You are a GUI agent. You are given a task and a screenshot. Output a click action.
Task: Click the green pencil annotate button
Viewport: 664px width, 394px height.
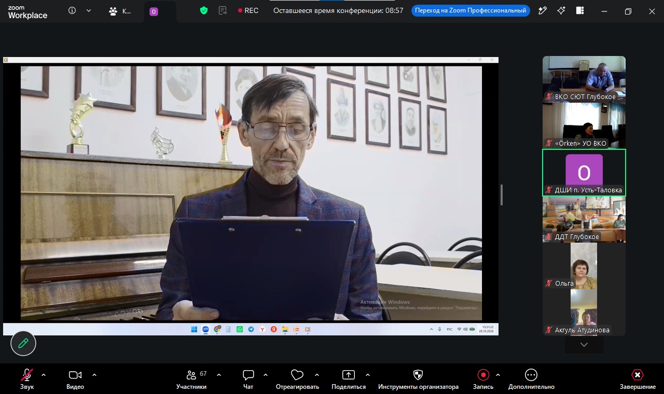(23, 343)
